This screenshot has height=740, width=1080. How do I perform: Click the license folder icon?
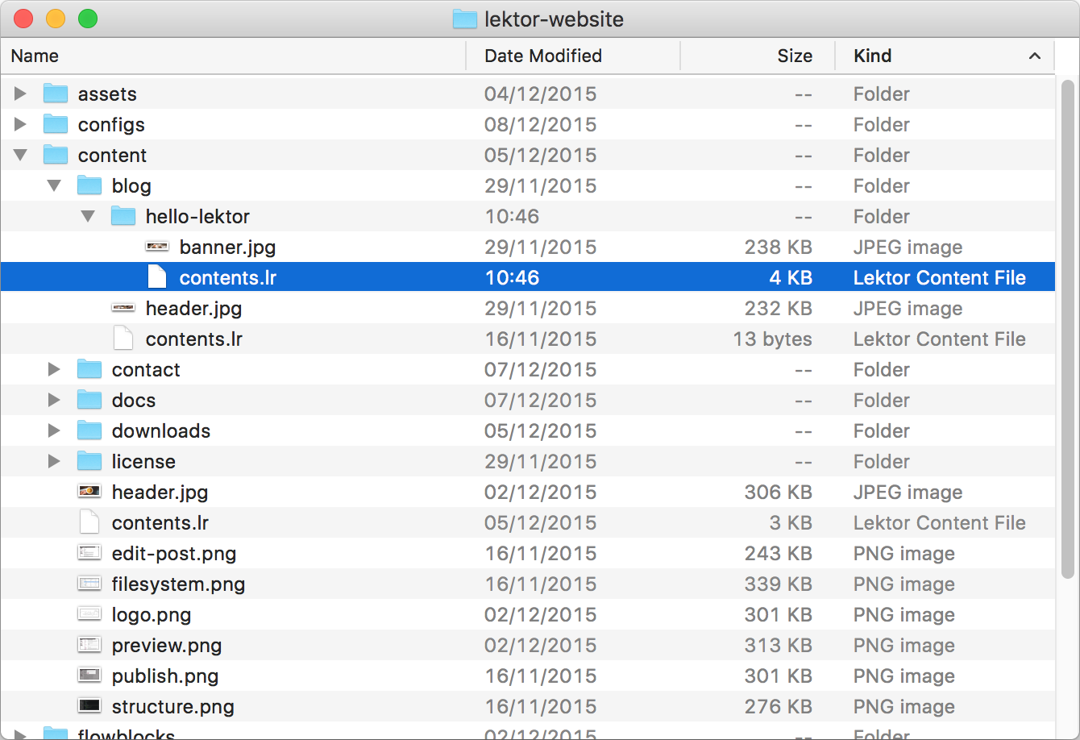(x=89, y=461)
